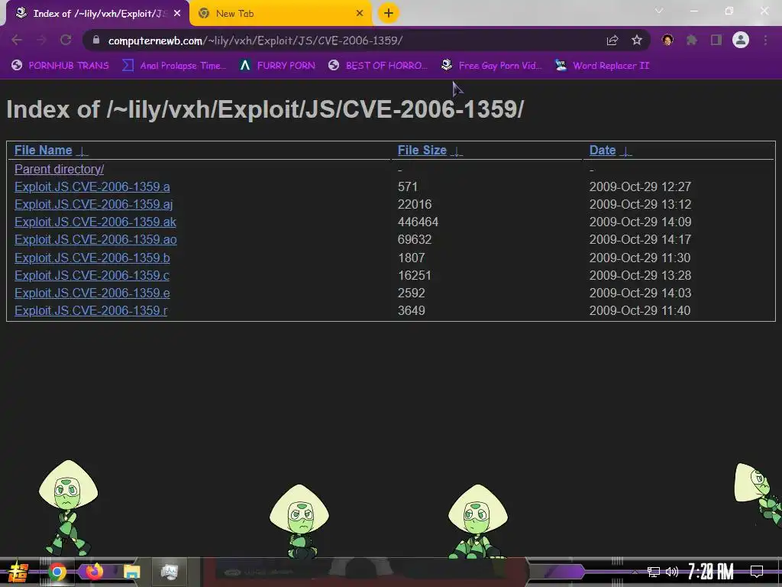The image size is (782, 587).
Task: Switch to the New Tab tab
Action: point(281,14)
